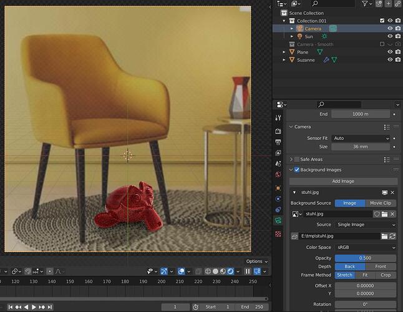This screenshot has width=403, height=312.
Task: Toggle snapping magnet in viewport header
Action: 28,271
